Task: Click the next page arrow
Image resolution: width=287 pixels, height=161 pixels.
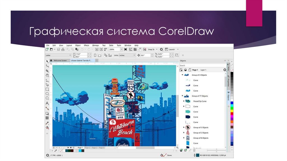Action: pyautogui.click(x=68, y=148)
